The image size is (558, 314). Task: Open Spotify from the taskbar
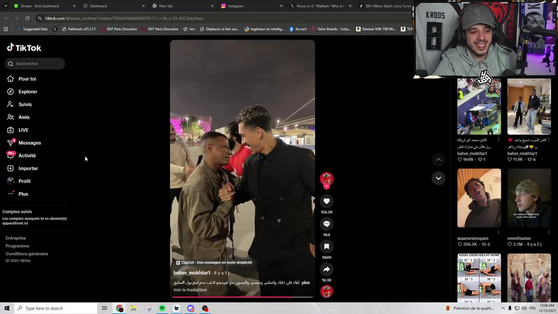[162, 308]
